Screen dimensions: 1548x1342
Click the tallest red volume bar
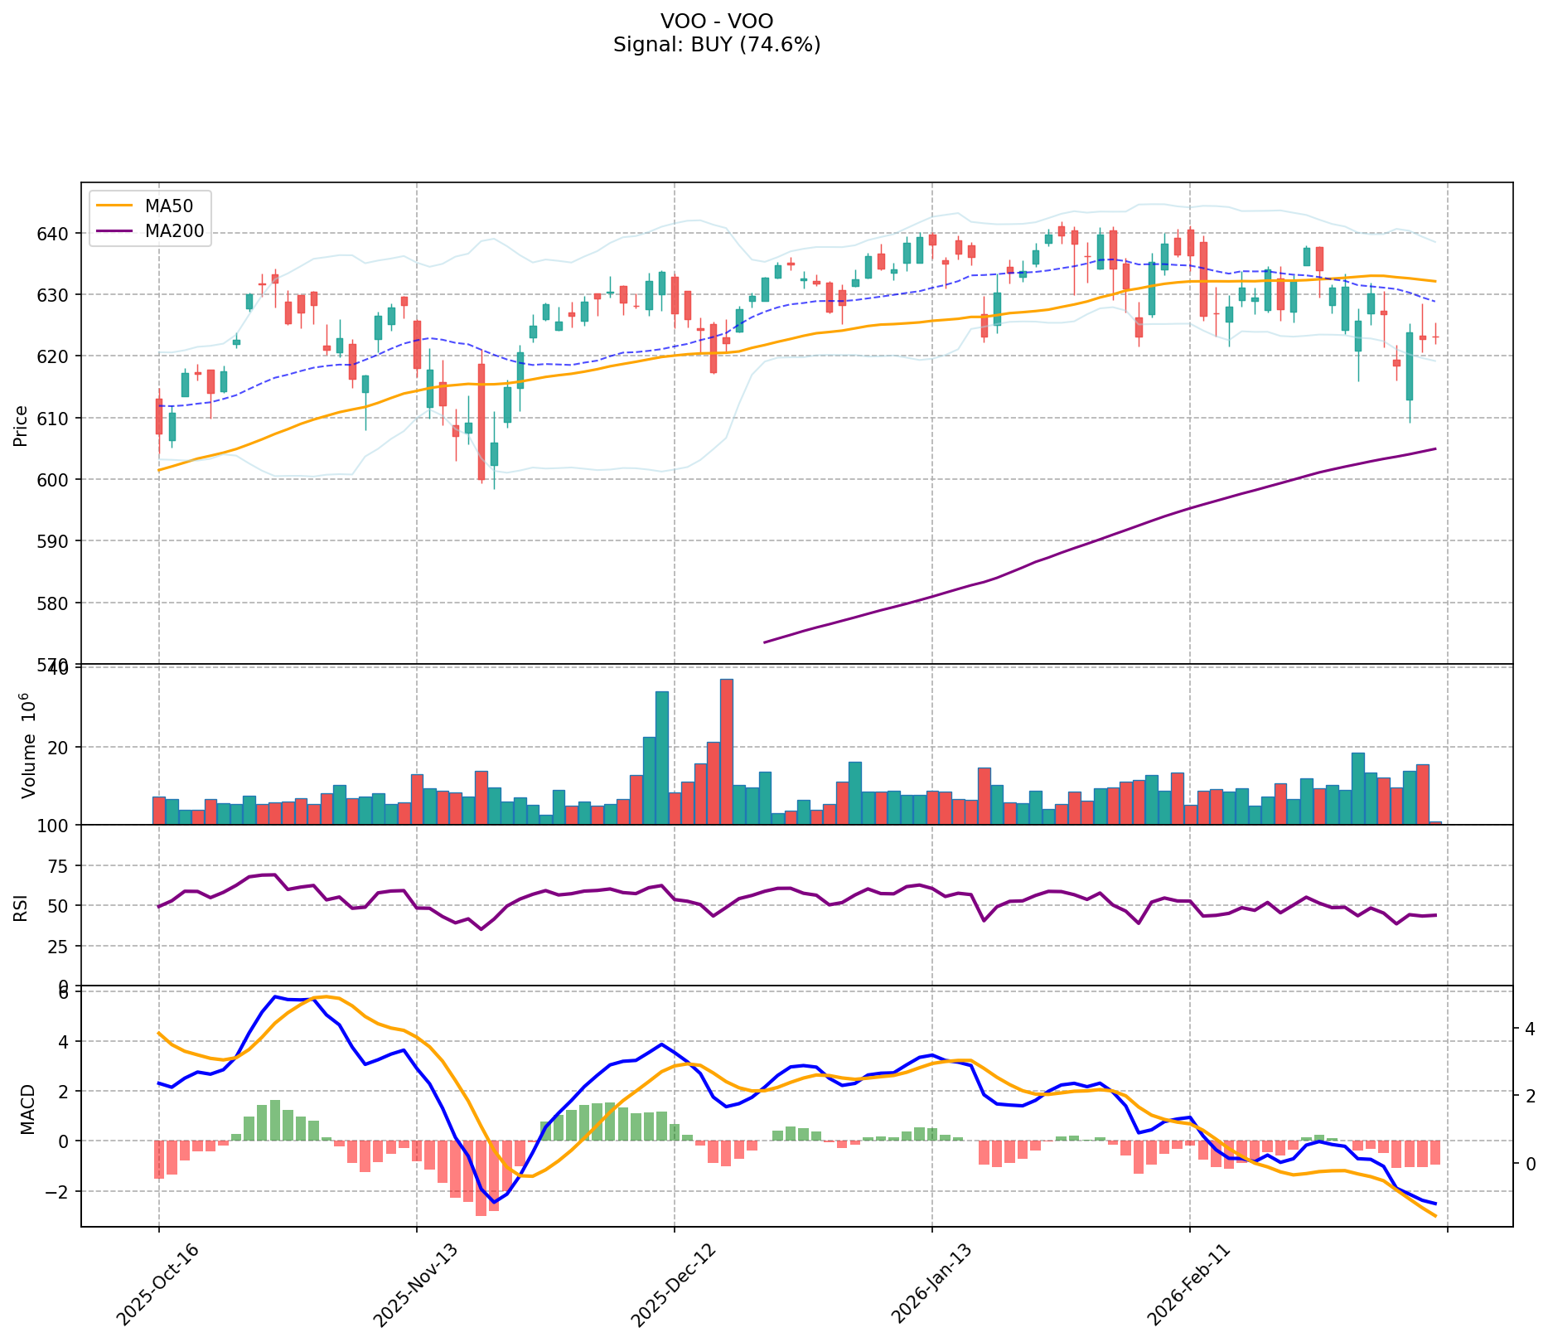(726, 751)
